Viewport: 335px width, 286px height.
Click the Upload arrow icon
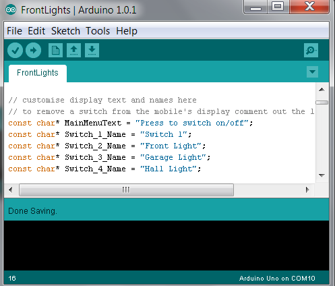33,50
